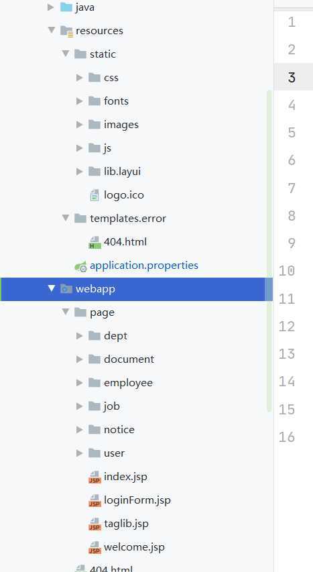Image resolution: width=313 pixels, height=572 pixels.
Task: Click line number 10 in editor gutter
Action: [x=287, y=271]
